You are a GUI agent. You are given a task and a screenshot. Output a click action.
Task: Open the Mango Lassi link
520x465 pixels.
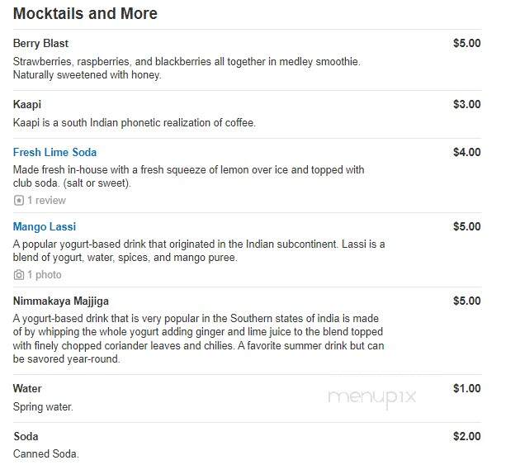(45, 226)
